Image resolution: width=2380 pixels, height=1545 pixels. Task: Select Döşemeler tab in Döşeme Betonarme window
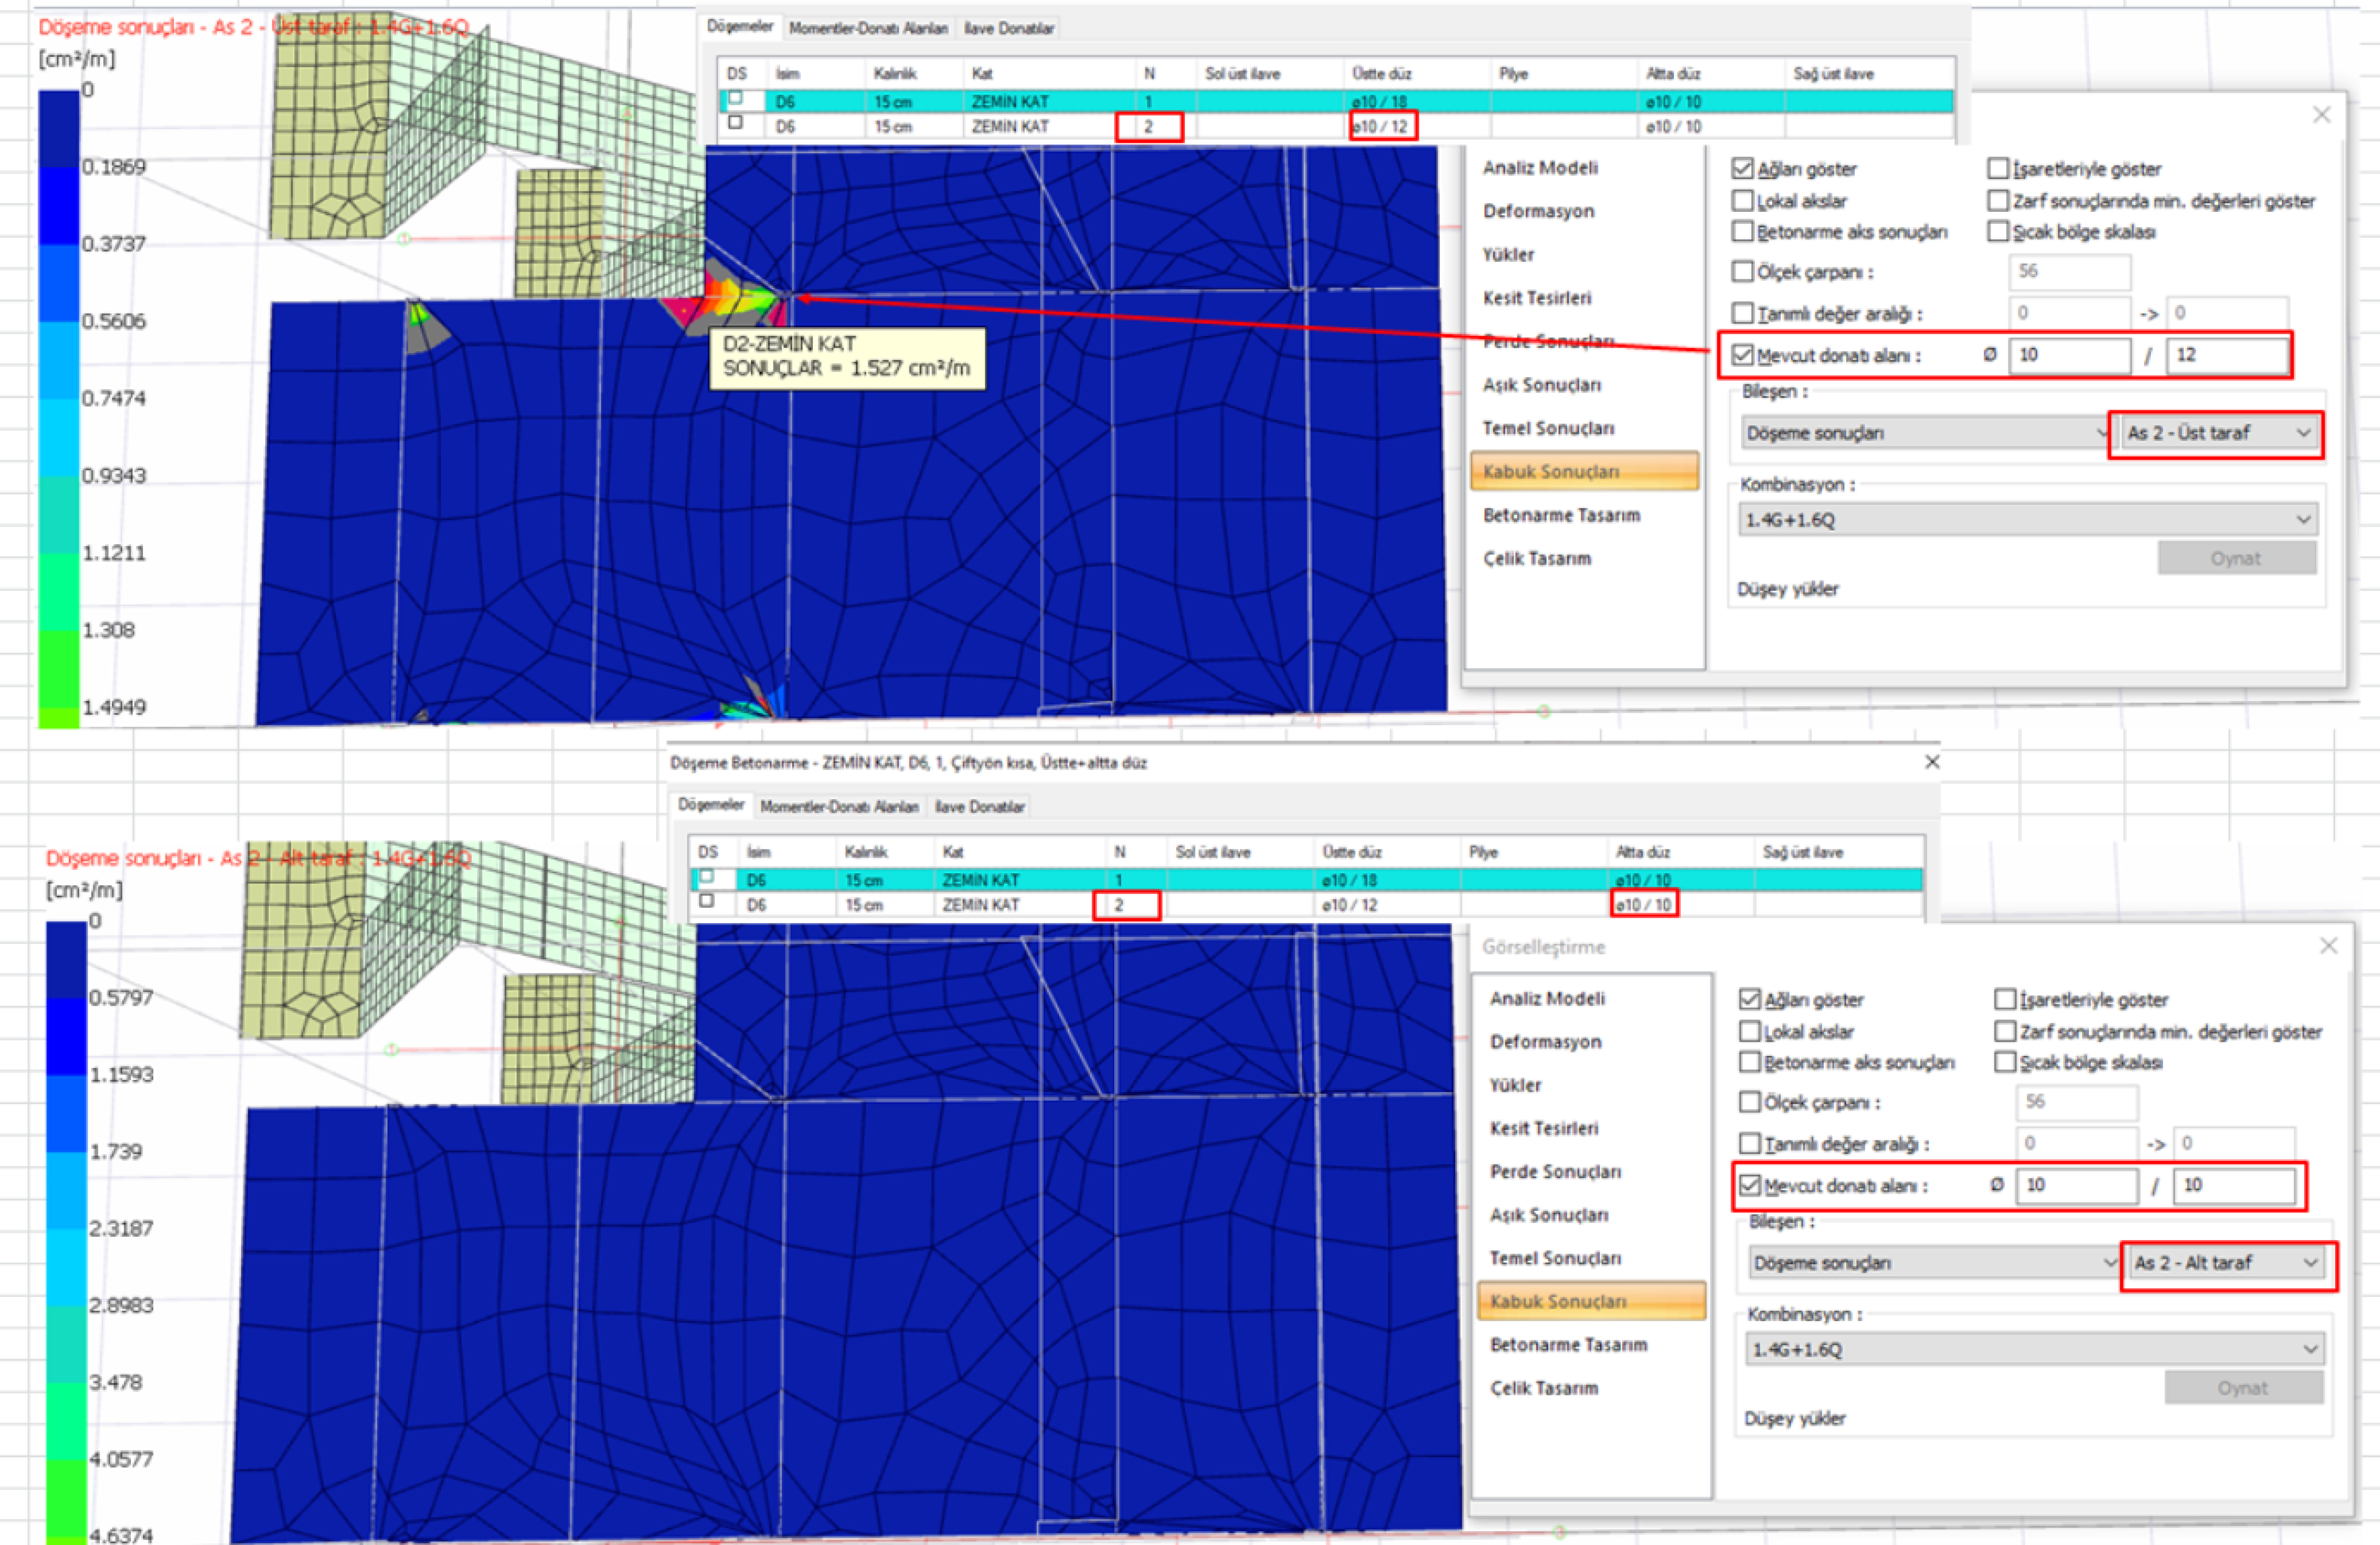[x=711, y=805]
